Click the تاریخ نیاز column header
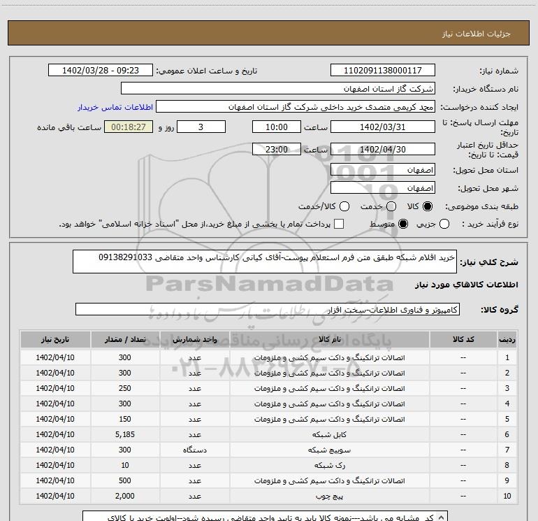 click(55, 339)
